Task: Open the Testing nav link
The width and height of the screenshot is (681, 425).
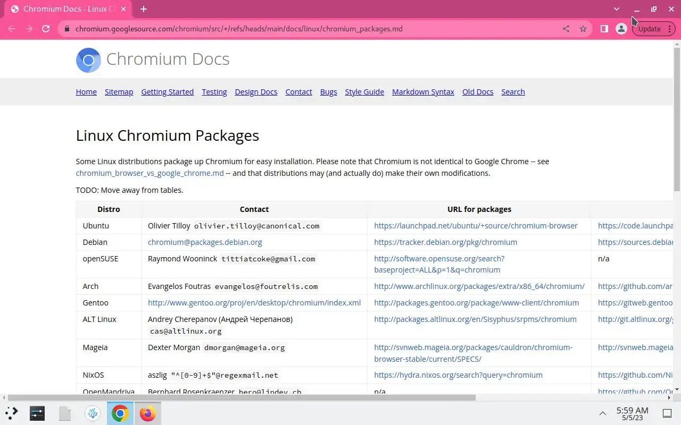Action: coord(214,92)
